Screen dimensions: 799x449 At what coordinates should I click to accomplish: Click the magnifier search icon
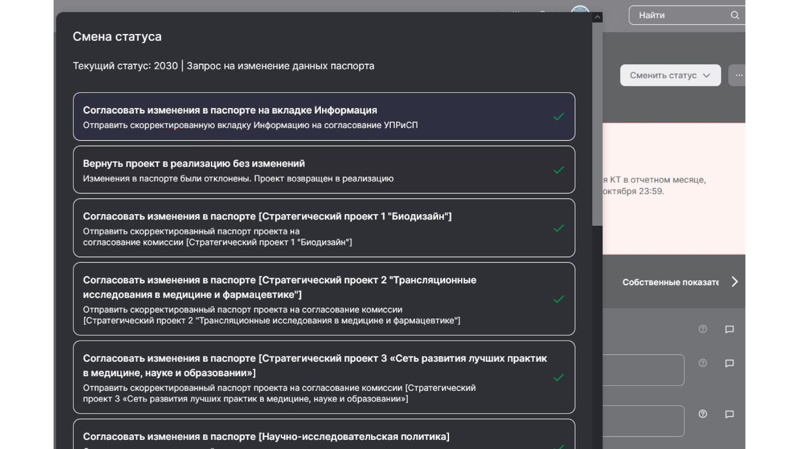click(735, 15)
